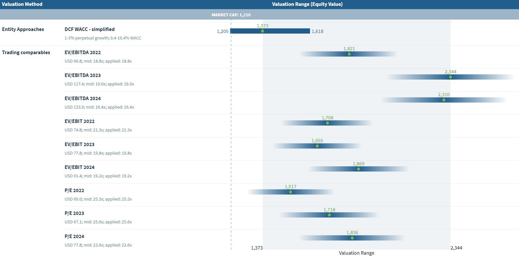This screenshot has height=256, width=519.
Task: Select the 2,310 midpoint marker for EV/EBITDA 2024
Action: click(x=444, y=100)
